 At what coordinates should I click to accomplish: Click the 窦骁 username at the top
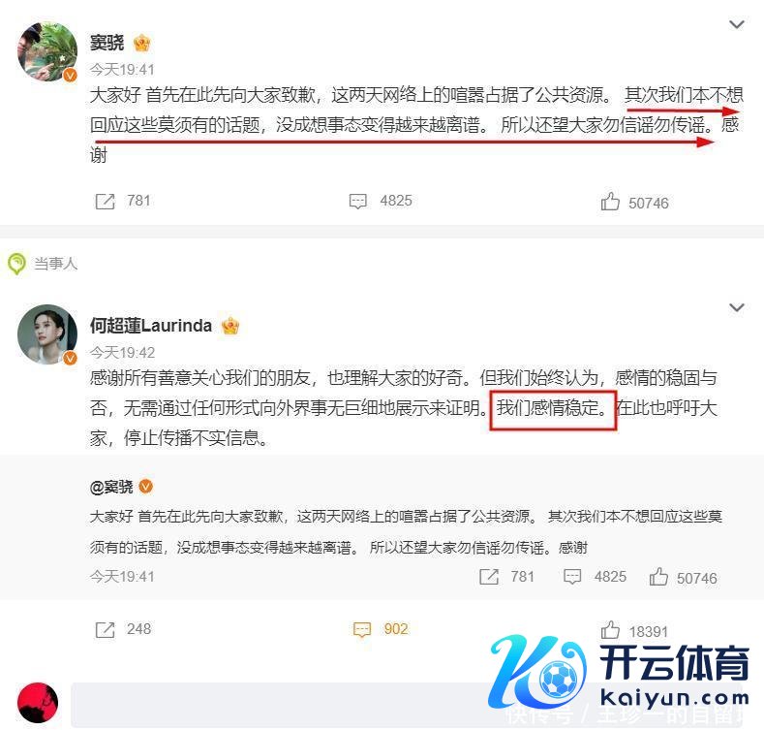click(x=107, y=43)
